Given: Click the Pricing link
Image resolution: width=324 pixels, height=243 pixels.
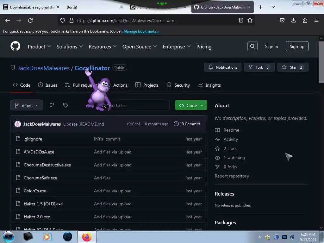Looking at the screenshot, I should 204,47.
